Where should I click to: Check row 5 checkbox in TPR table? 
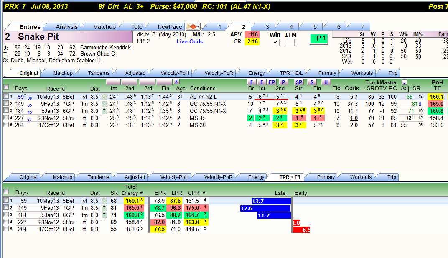click(6, 229)
